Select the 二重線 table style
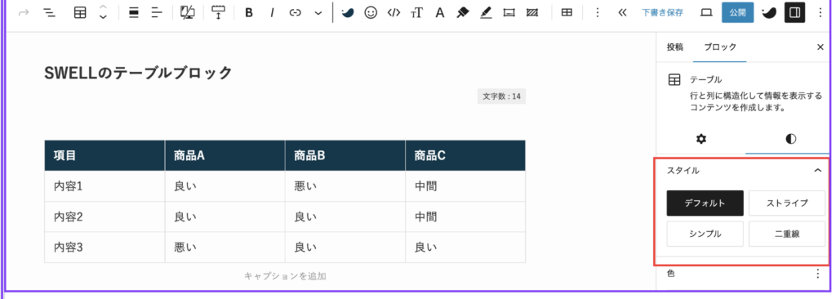This screenshot has height=299, width=836. pos(787,234)
